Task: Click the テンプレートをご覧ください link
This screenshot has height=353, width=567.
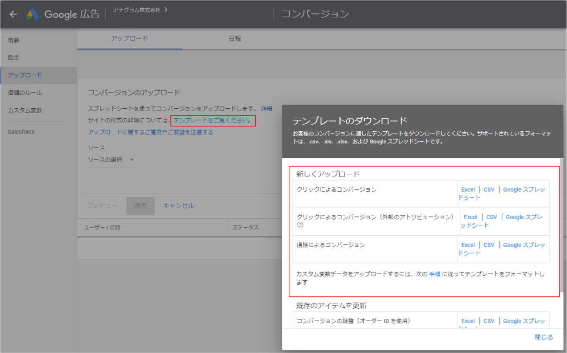Action: 212,120
